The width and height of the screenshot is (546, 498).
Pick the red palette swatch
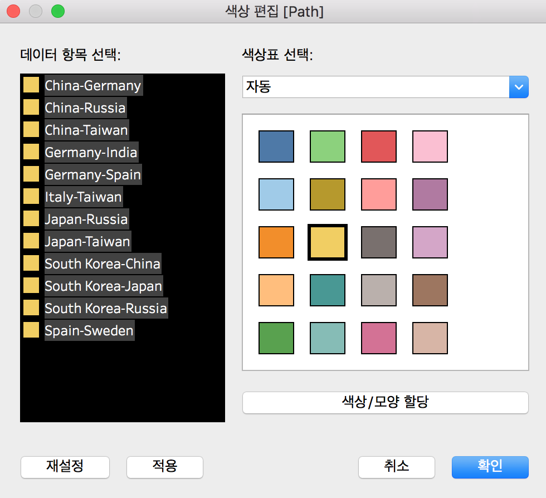(x=378, y=147)
